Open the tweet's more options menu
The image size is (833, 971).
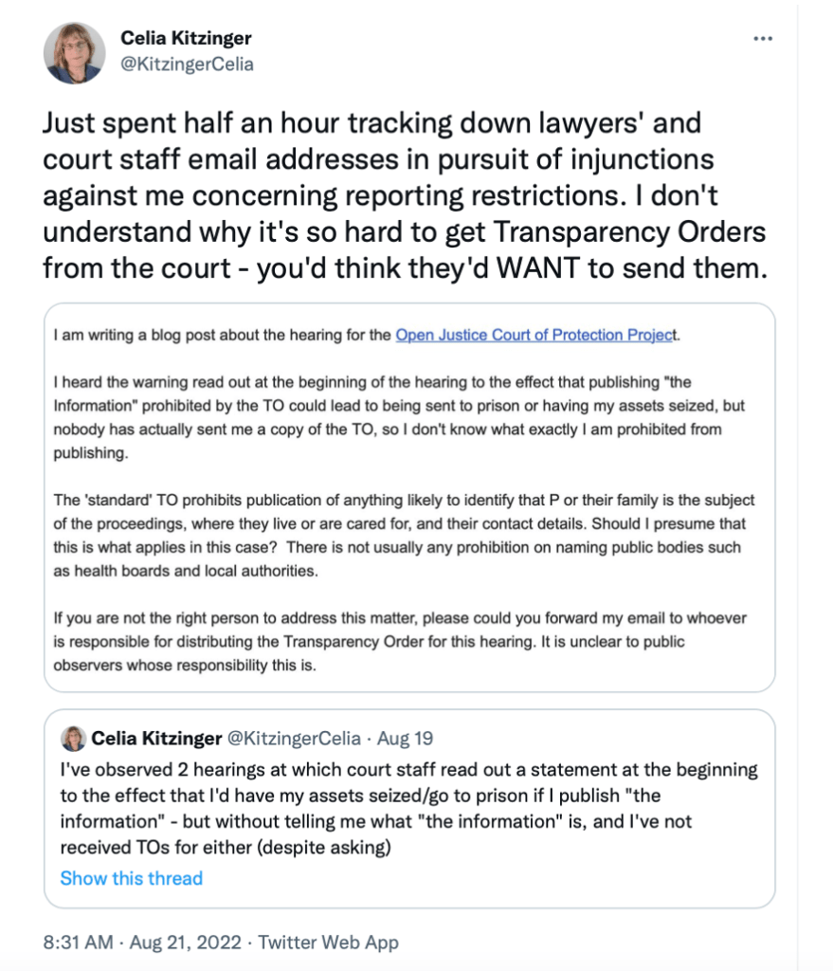click(x=762, y=39)
